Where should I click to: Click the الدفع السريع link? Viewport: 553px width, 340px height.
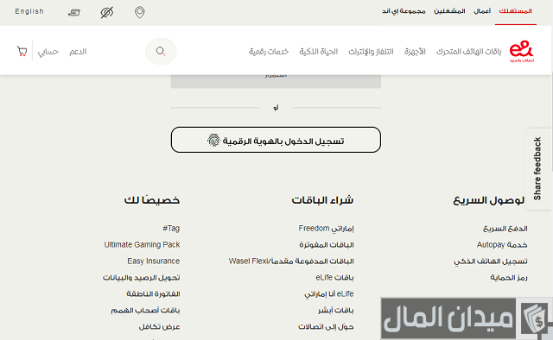pyautogui.click(x=505, y=229)
